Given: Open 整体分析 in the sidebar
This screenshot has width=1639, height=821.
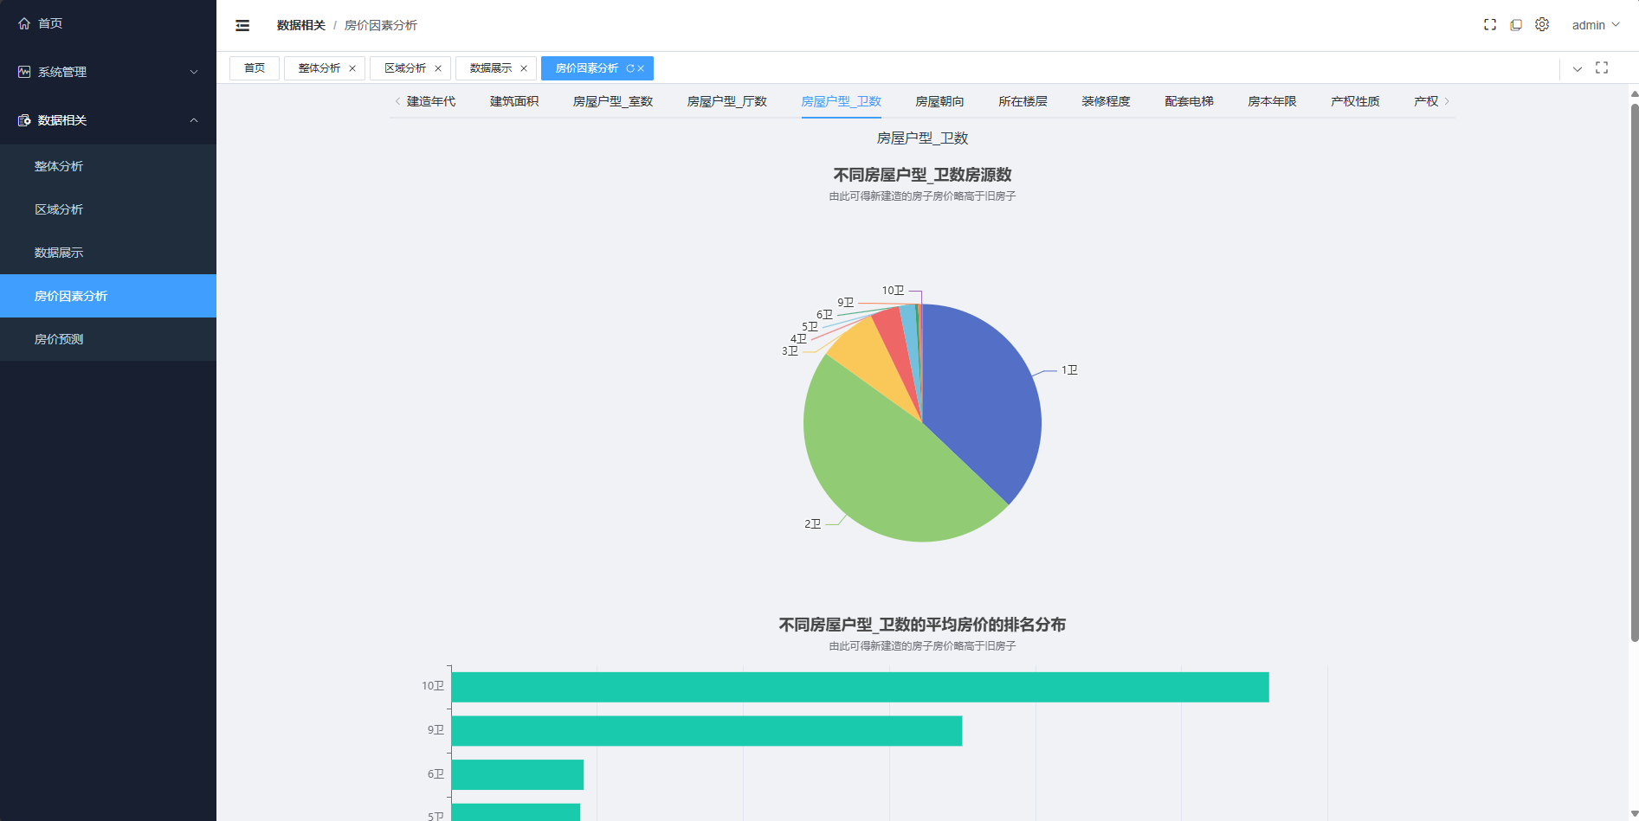Looking at the screenshot, I should [x=108, y=166].
